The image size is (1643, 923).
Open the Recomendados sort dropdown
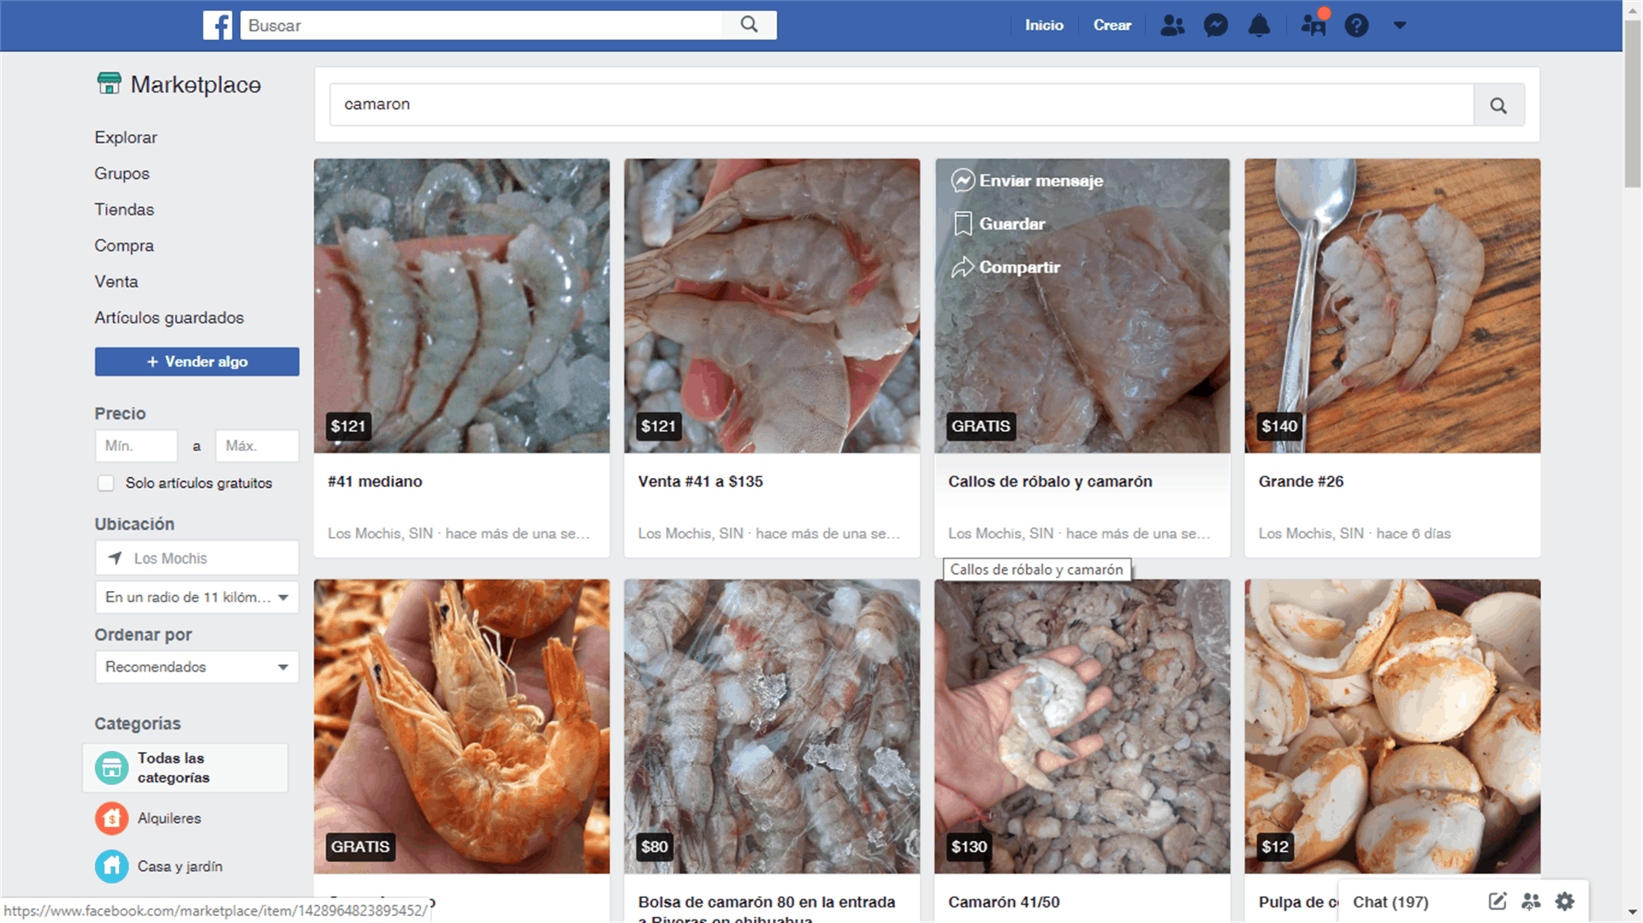pyautogui.click(x=197, y=667)
